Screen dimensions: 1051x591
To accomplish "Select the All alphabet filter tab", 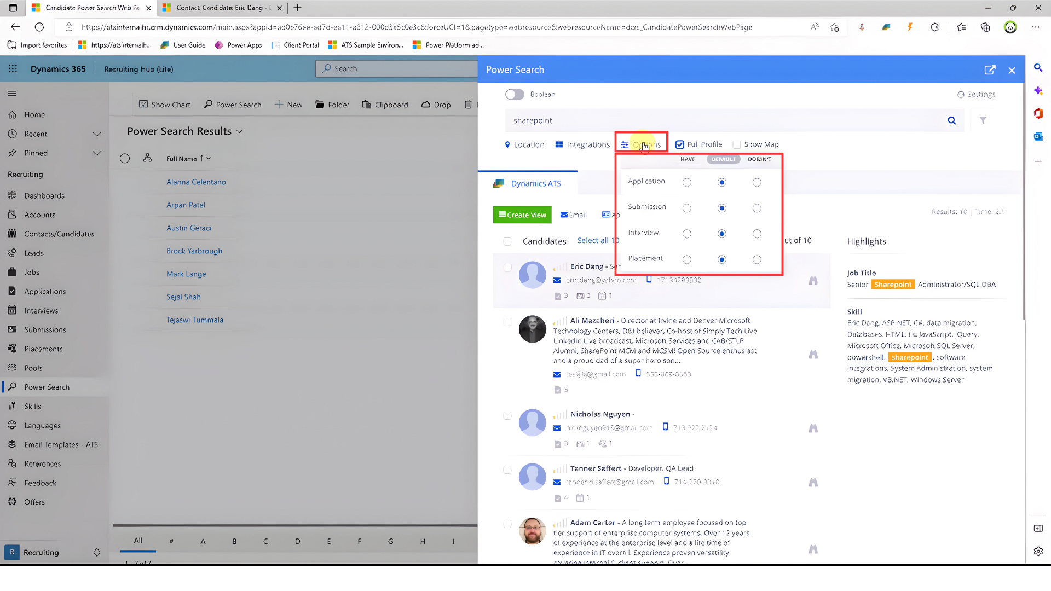I will pos(138,541).
